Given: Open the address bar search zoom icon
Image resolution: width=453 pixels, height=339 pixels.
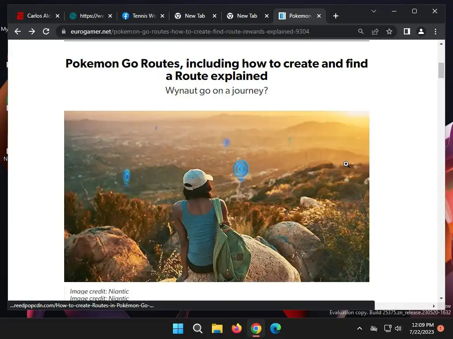Looking at the screenshot, I should click(361, 31).
